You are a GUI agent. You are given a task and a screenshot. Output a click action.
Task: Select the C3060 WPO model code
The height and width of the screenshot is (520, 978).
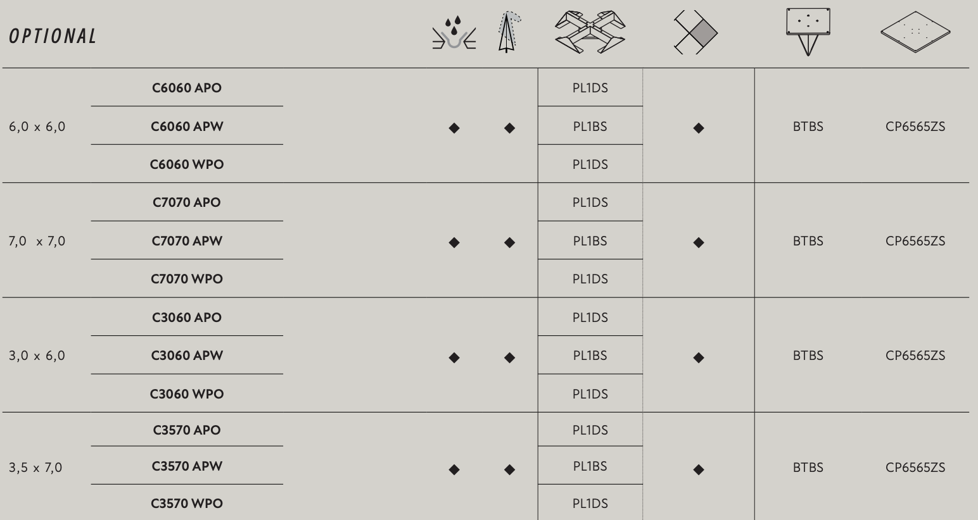(x=187, y=394)
